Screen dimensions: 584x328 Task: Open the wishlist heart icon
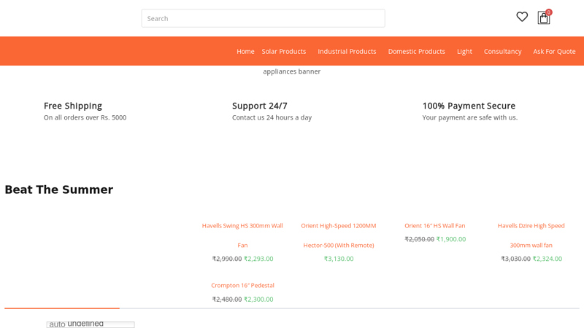click(522, 17)
